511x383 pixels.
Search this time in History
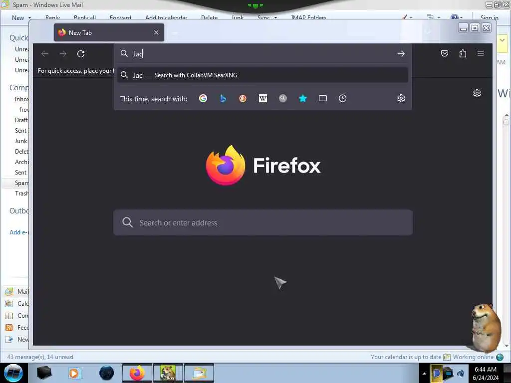pos(342,98)
